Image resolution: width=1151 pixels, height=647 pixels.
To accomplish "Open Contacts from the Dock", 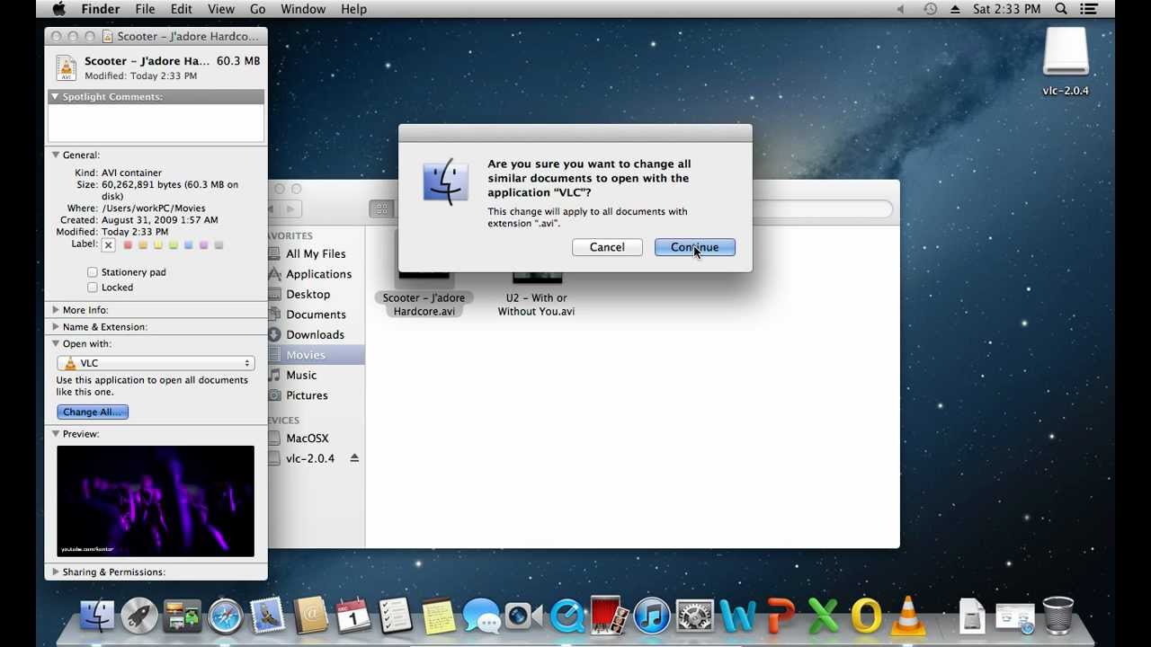I will pyautogui.click(x=311, y=616).
